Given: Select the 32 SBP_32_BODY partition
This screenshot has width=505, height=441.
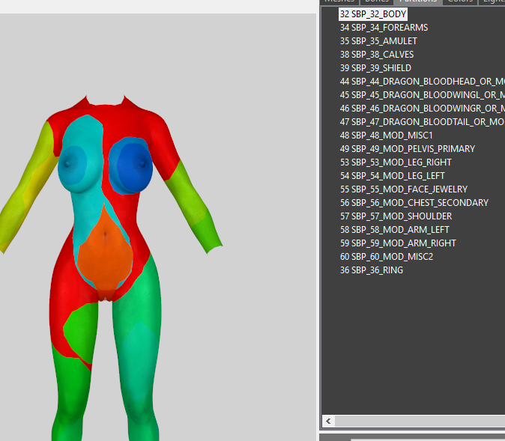Looking at the screenshot, I should (x=373, y=14).
